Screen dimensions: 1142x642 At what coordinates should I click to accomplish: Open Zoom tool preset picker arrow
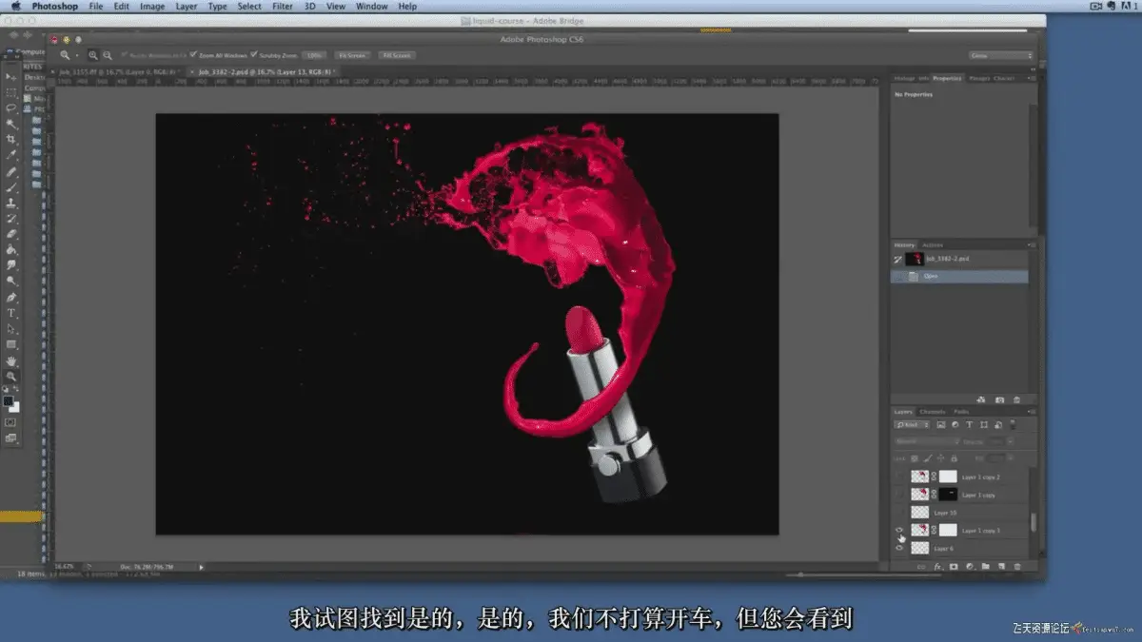coord(78,55)
